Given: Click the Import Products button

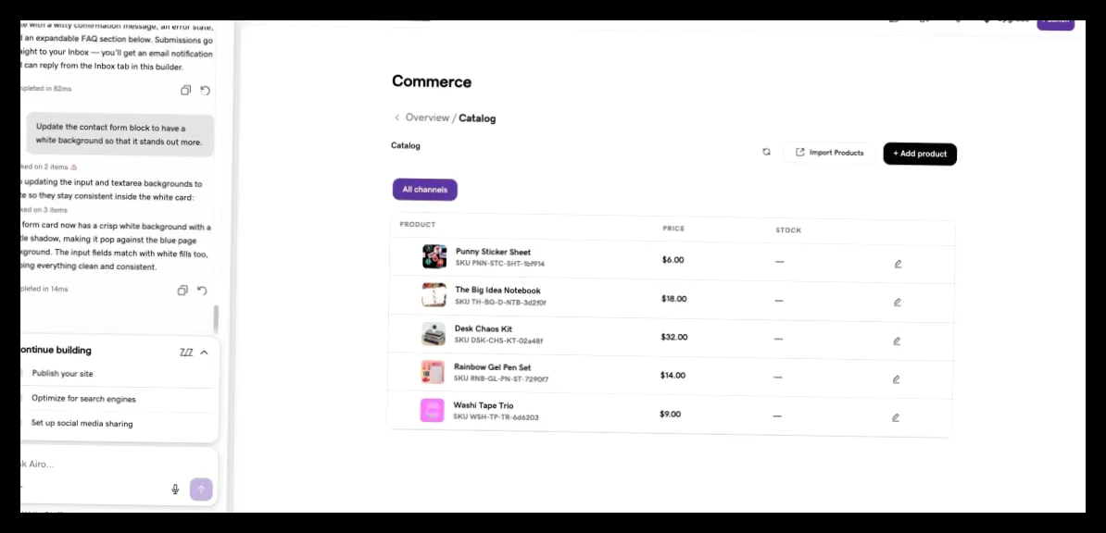Looking at the screenshot, I should click(830, 153).
